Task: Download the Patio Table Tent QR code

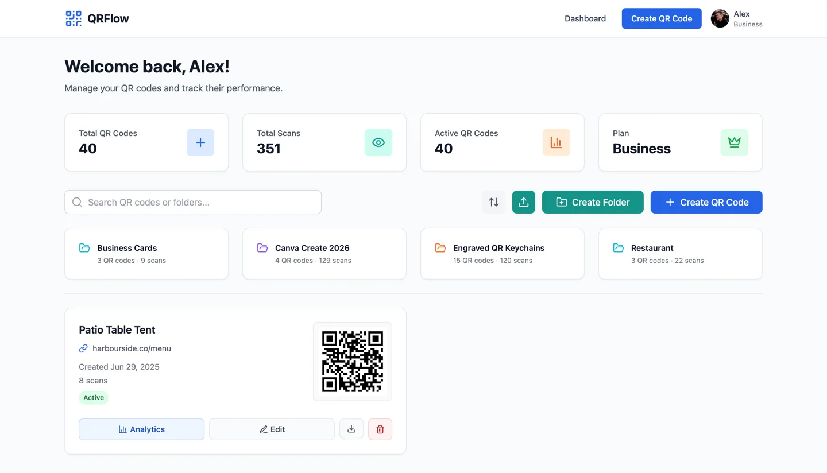Action: (x=351, y=429)
